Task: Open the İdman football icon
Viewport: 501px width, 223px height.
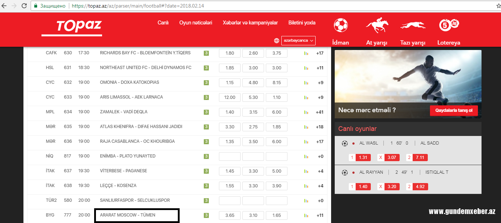Action: point(340,25)
